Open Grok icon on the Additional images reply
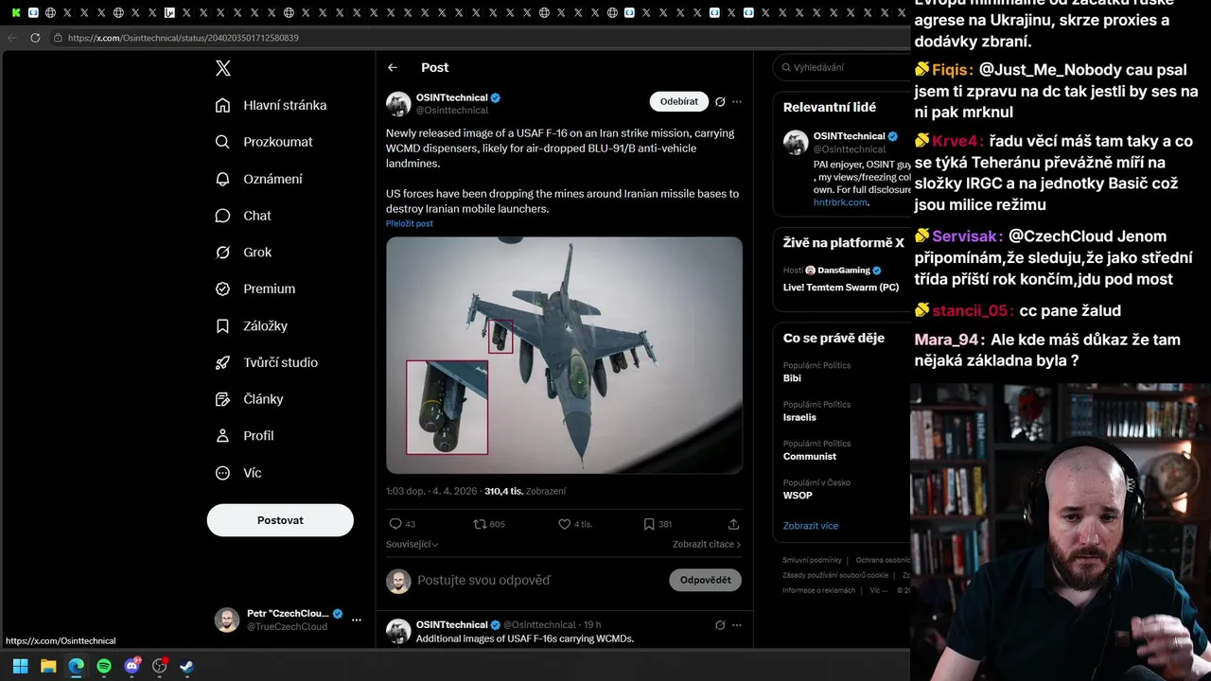This screenshot has height=681, width=1211. [720, 625]
